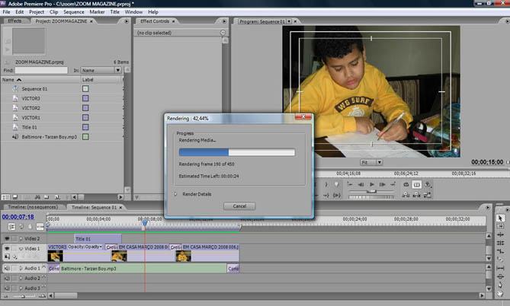Image resolution: width=510 pixels, height=306 pixels.
Task: Switch to the Effects tab
Action: click(14, 21)
